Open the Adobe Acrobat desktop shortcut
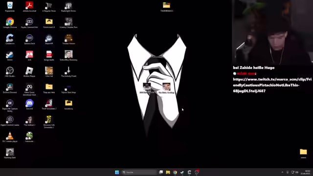This screenshot has height=176, width=313. pos(29,6)
